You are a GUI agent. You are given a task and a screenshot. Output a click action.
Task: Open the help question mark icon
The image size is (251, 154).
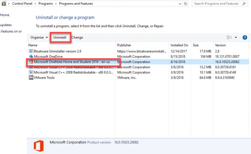coord(245,38)
